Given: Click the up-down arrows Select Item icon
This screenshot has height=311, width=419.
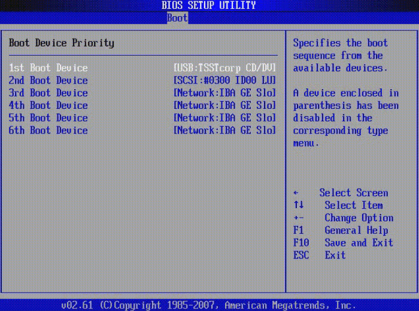Looking at the screenshot, I should tap(298, 206).
